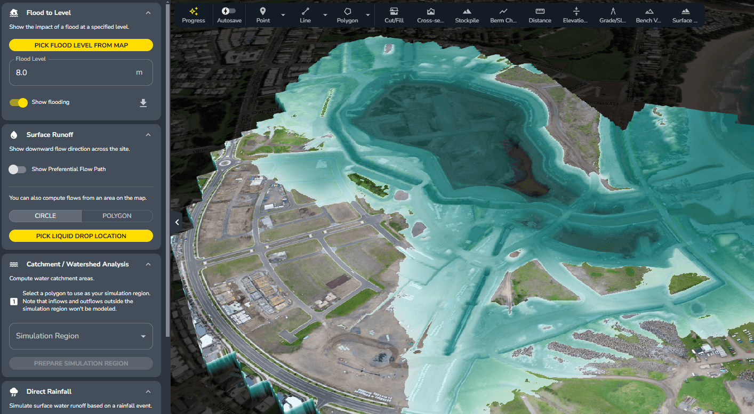
Task: Select the CIRCLE tab
Action: coord(45,216)
